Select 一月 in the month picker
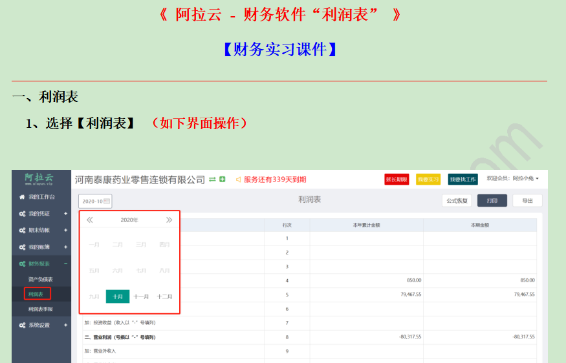Viewport: 566px width, 363px height. pos(94,245)
